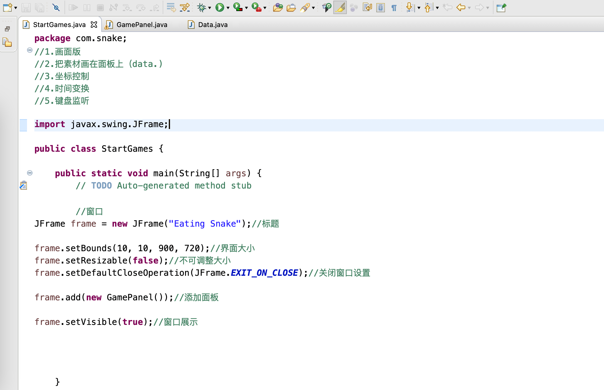The image size is (604, 390).
Task: Close the StartGames.java tab
Action: click(x=94, y=25)
